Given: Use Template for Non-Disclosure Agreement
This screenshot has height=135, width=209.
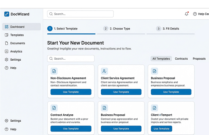Looking at the screenshot, I should 71,92.
